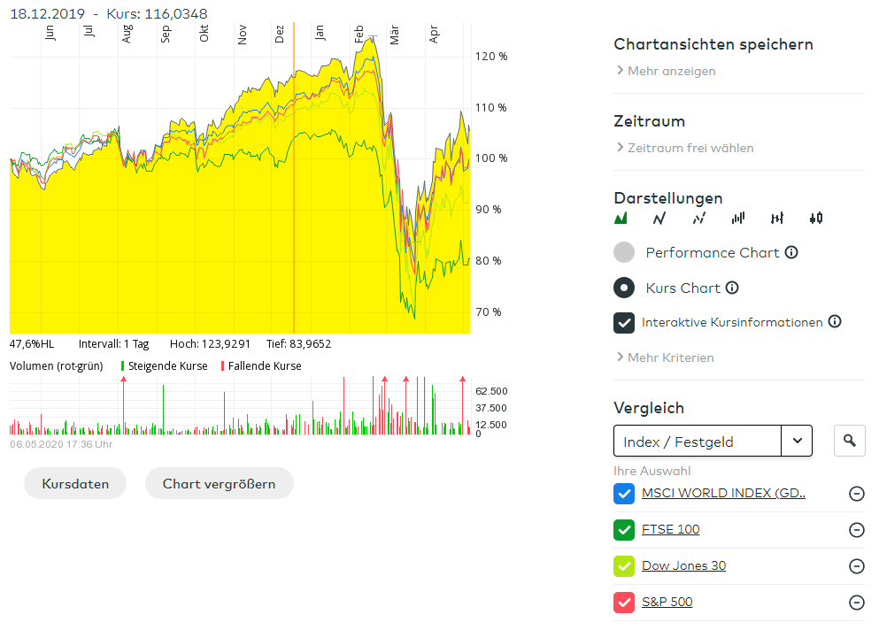The height and width of the screenshot is (630, 879).
Task: Untick the FTSE 100 comparison checkbox
Action: click(x=625, y=530)
